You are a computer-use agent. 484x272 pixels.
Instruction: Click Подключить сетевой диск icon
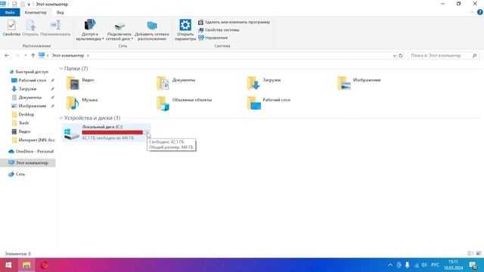pos(119,30)
